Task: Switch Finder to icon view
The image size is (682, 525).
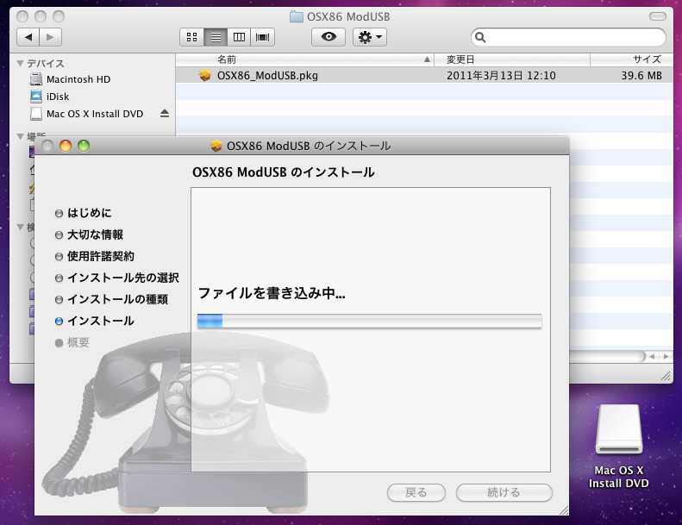Action: 192,37
